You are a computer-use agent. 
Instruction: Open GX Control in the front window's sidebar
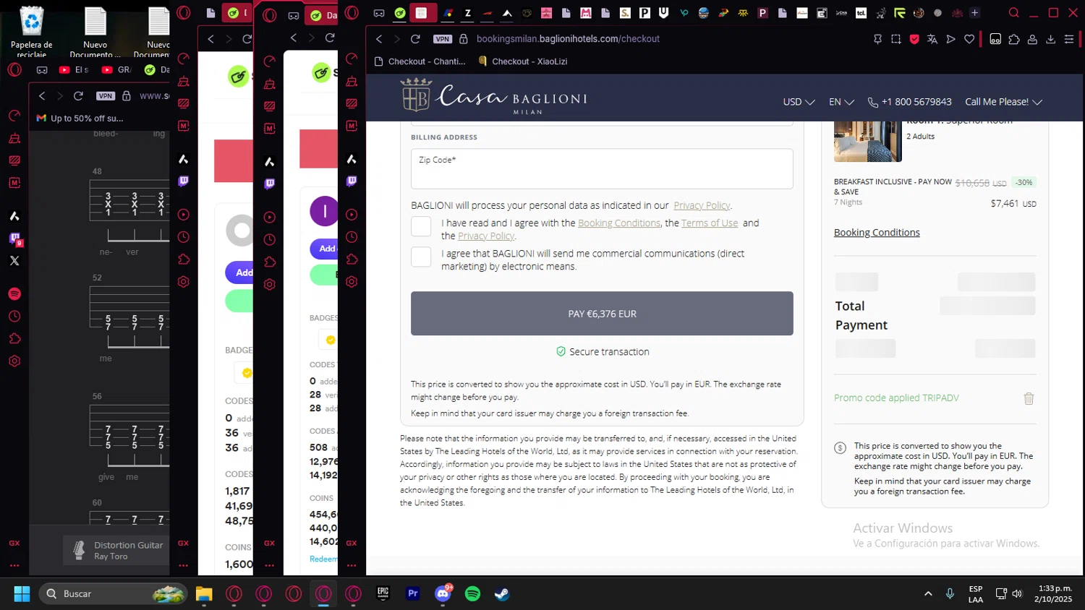(352, 59)
